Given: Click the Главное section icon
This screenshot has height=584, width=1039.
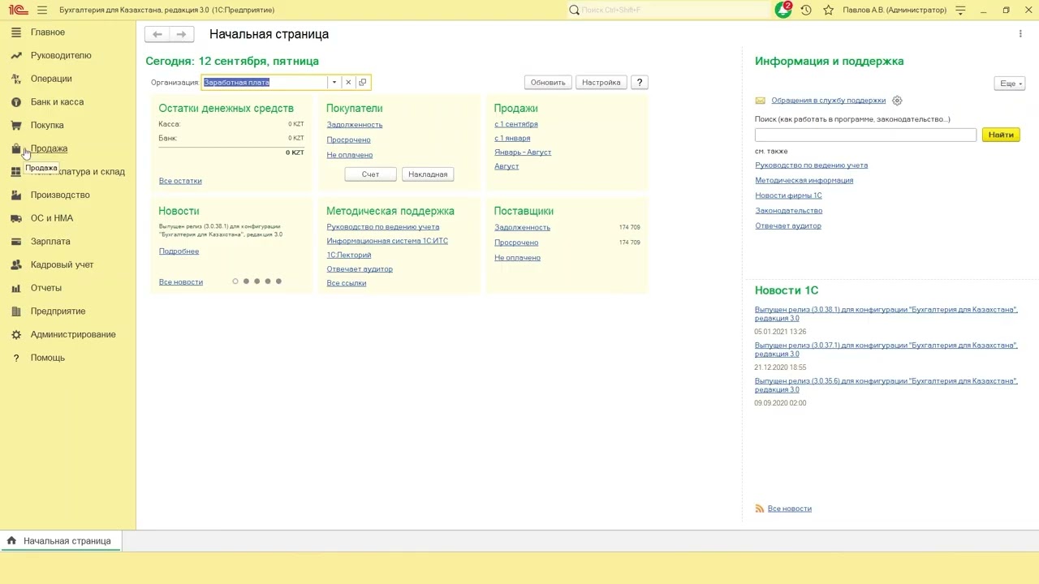Looking at the screenshot, I should pyautogui.click(x=15, y=32).
